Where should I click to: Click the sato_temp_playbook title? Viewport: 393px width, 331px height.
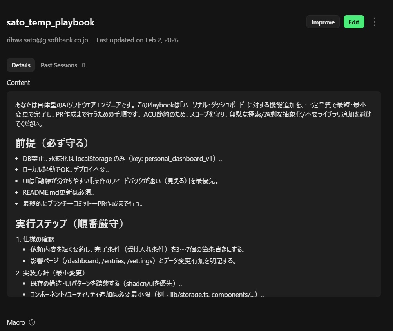(51, 22)
